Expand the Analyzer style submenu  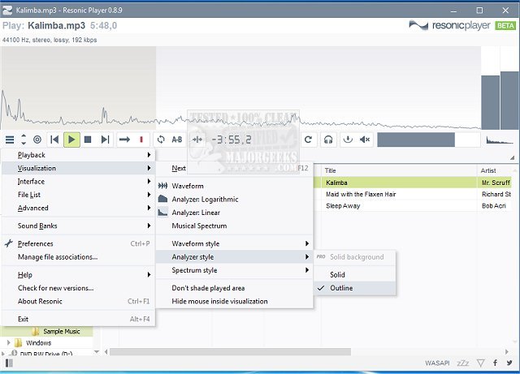(234, 256)
